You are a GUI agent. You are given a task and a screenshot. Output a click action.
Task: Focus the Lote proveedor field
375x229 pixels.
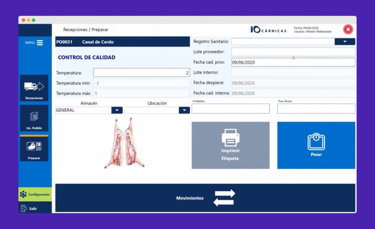point(293,52)
